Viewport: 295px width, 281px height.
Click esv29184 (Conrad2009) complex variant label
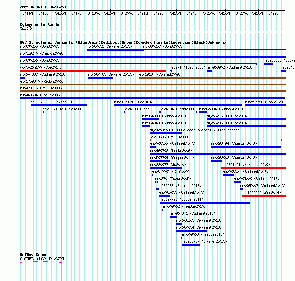click(x=160, y=74)
